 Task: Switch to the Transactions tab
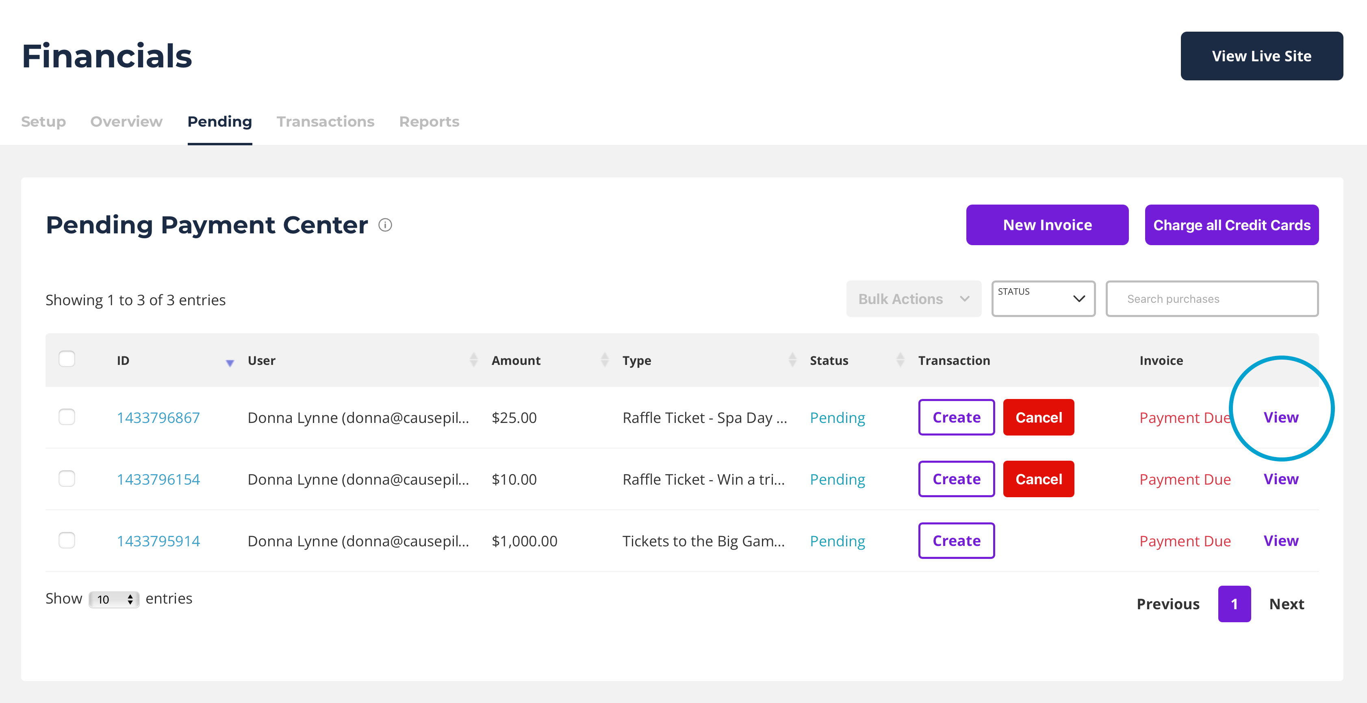(x=325, y=122)
